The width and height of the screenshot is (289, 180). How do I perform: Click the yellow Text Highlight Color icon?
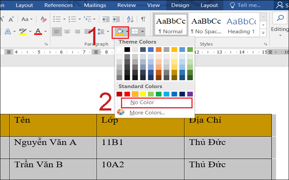[x=23, y=32]
